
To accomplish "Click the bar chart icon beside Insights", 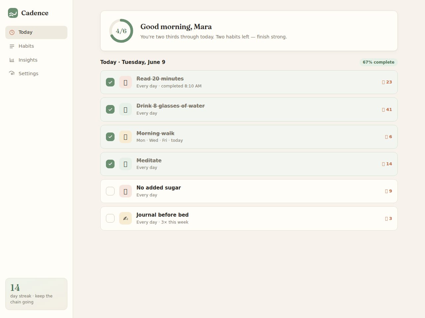I will click(12, 60).
